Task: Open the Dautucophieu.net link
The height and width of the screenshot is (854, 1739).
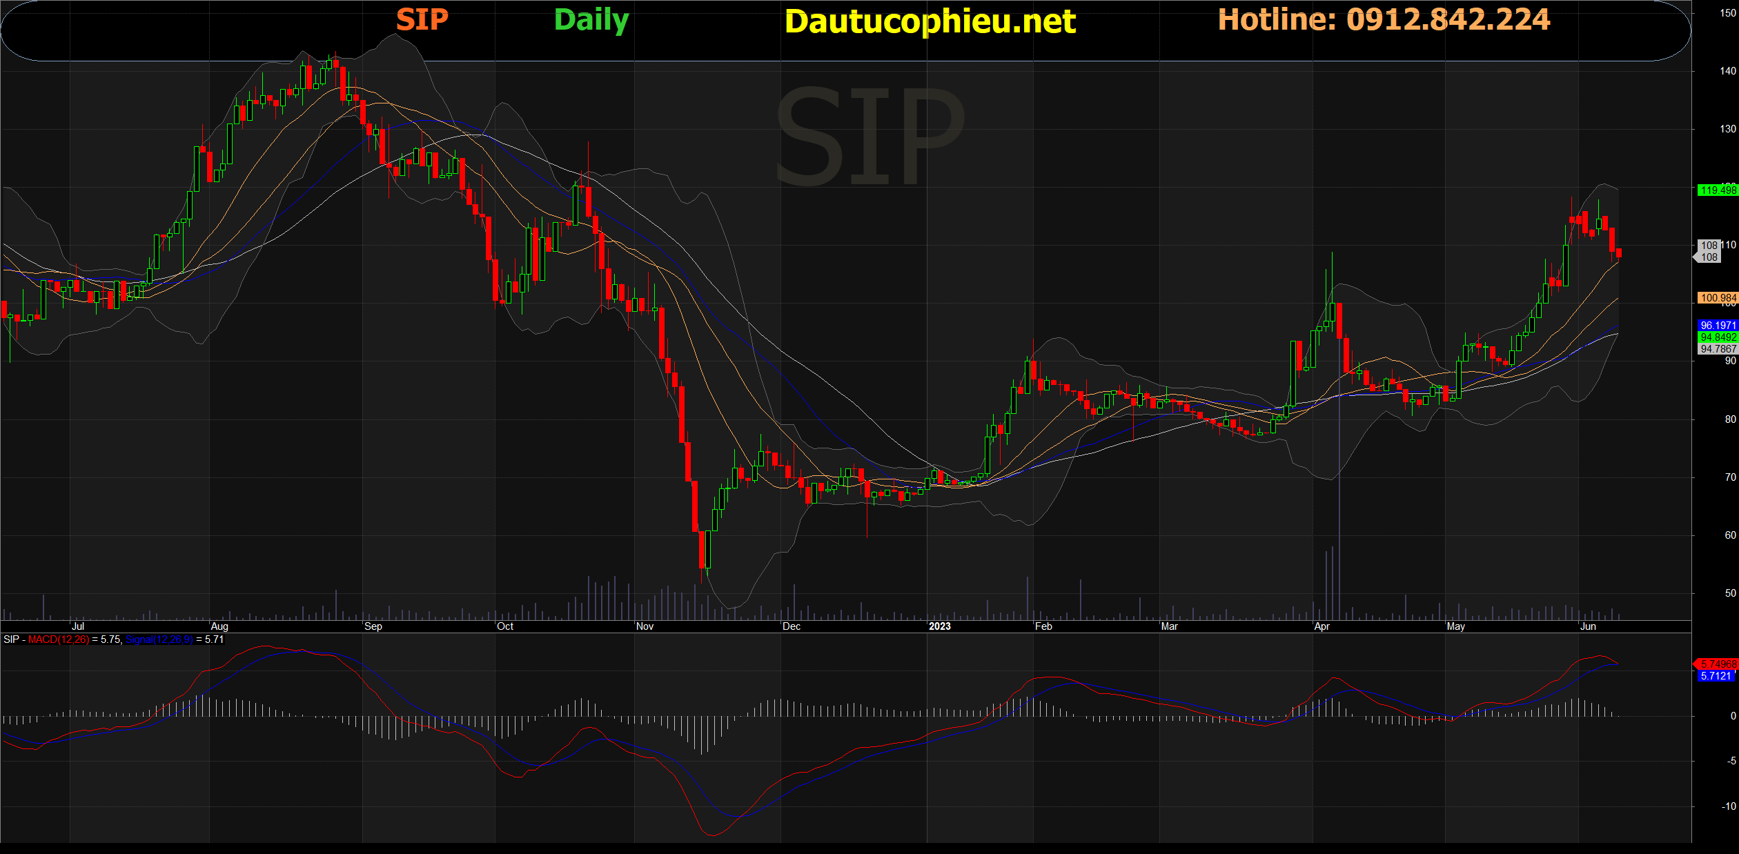Action: (930, 22)
